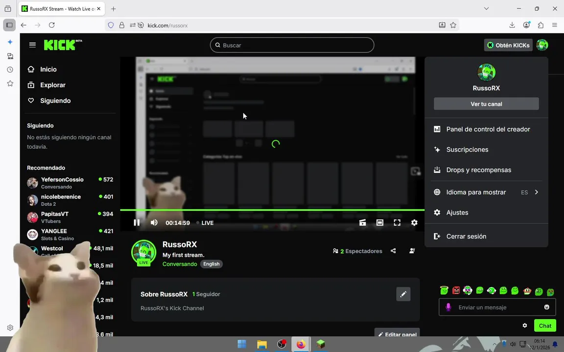564x352 pixels.
Task: Click the profile avatar in the header
Action: (x=542, y=45)
